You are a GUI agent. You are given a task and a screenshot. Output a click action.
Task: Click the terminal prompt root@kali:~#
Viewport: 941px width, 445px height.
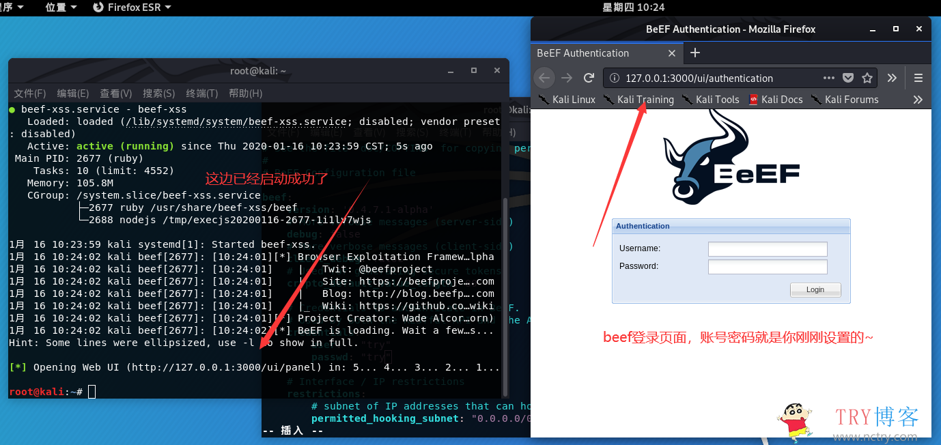pyautogui.click(x=46, y=392)
